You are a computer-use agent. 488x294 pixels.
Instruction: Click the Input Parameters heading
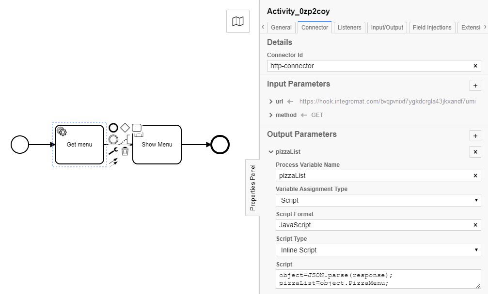(299, 84)
